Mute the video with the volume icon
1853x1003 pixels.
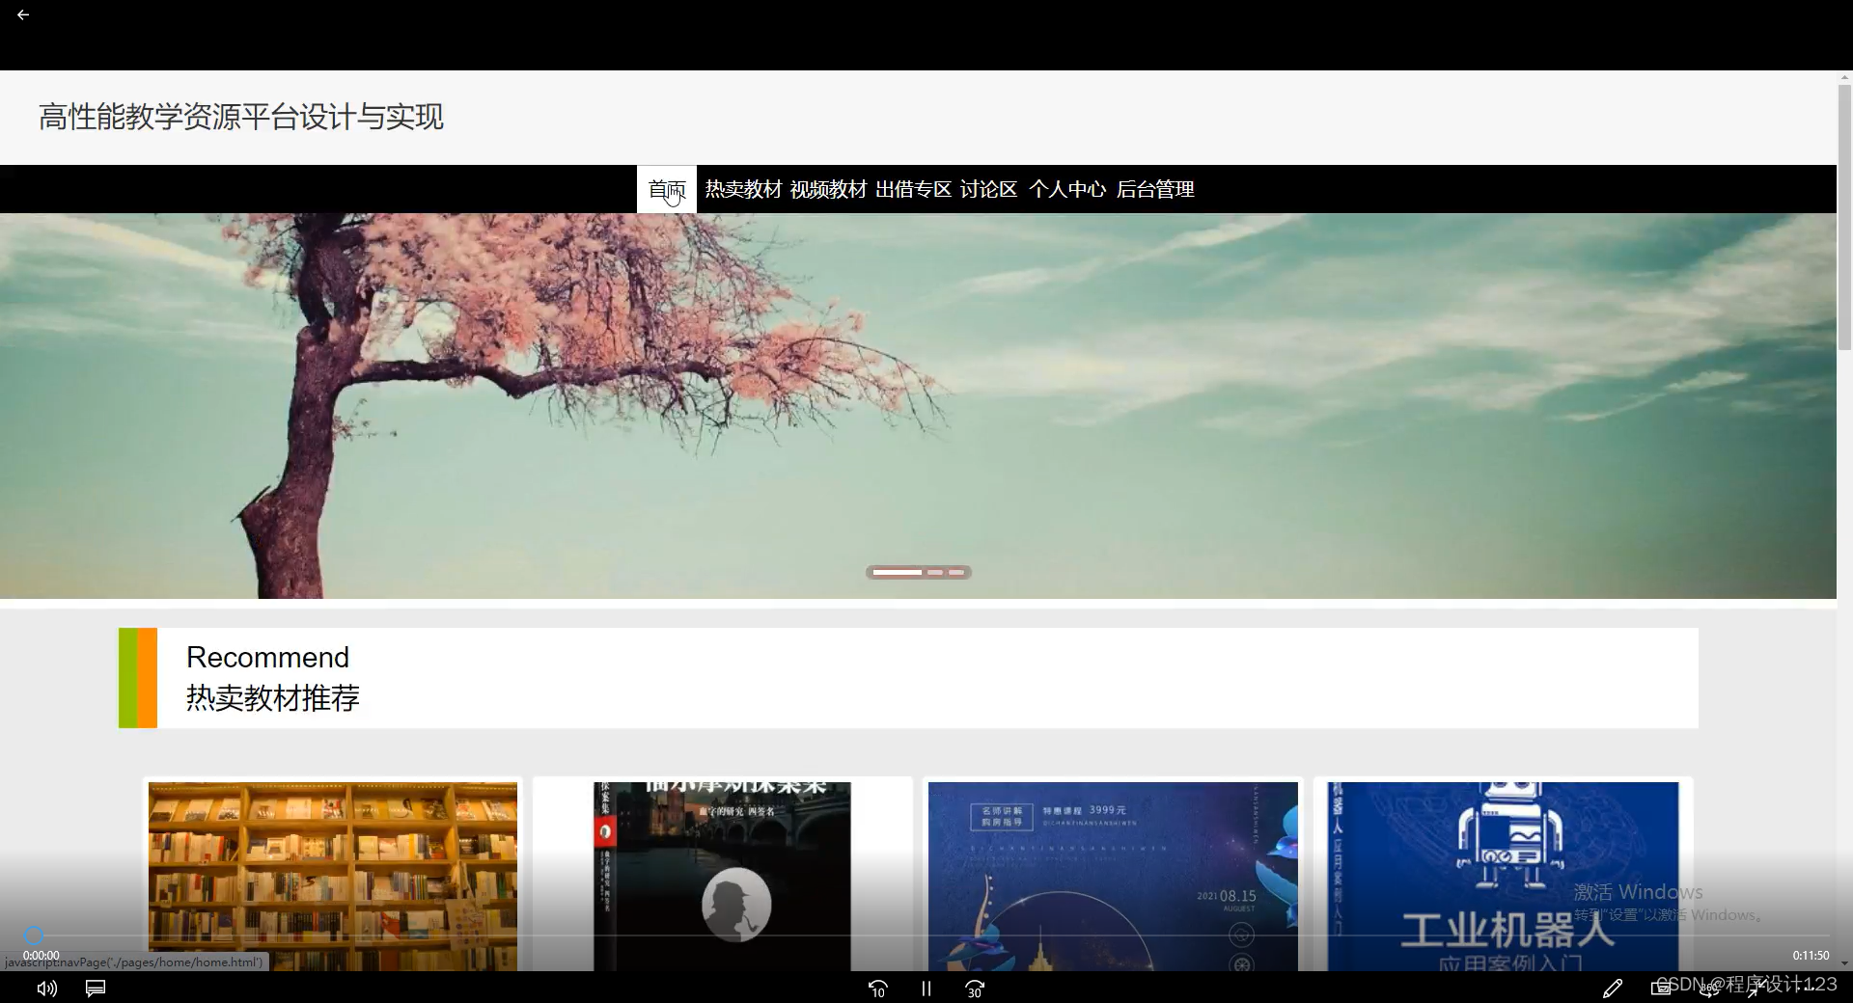tap(46, 989)
